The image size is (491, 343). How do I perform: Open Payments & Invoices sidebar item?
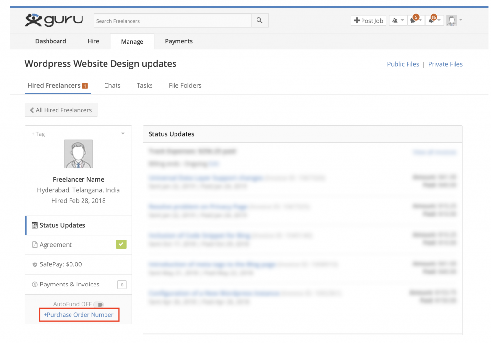tap(79, 285)
